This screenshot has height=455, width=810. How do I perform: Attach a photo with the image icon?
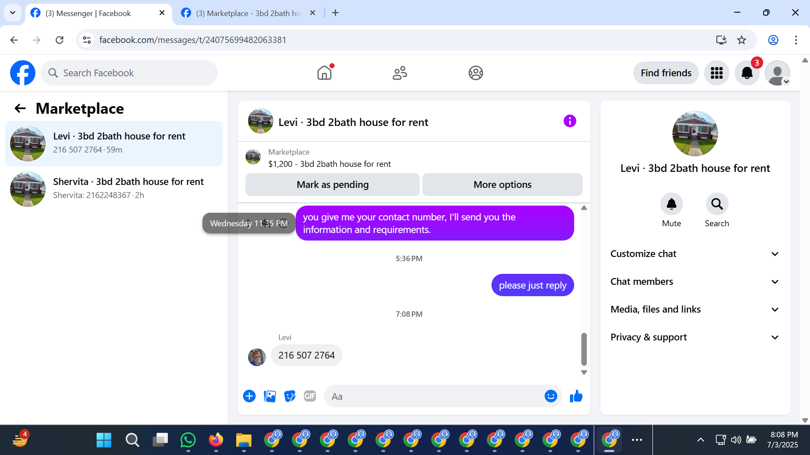tap(270, 396)
